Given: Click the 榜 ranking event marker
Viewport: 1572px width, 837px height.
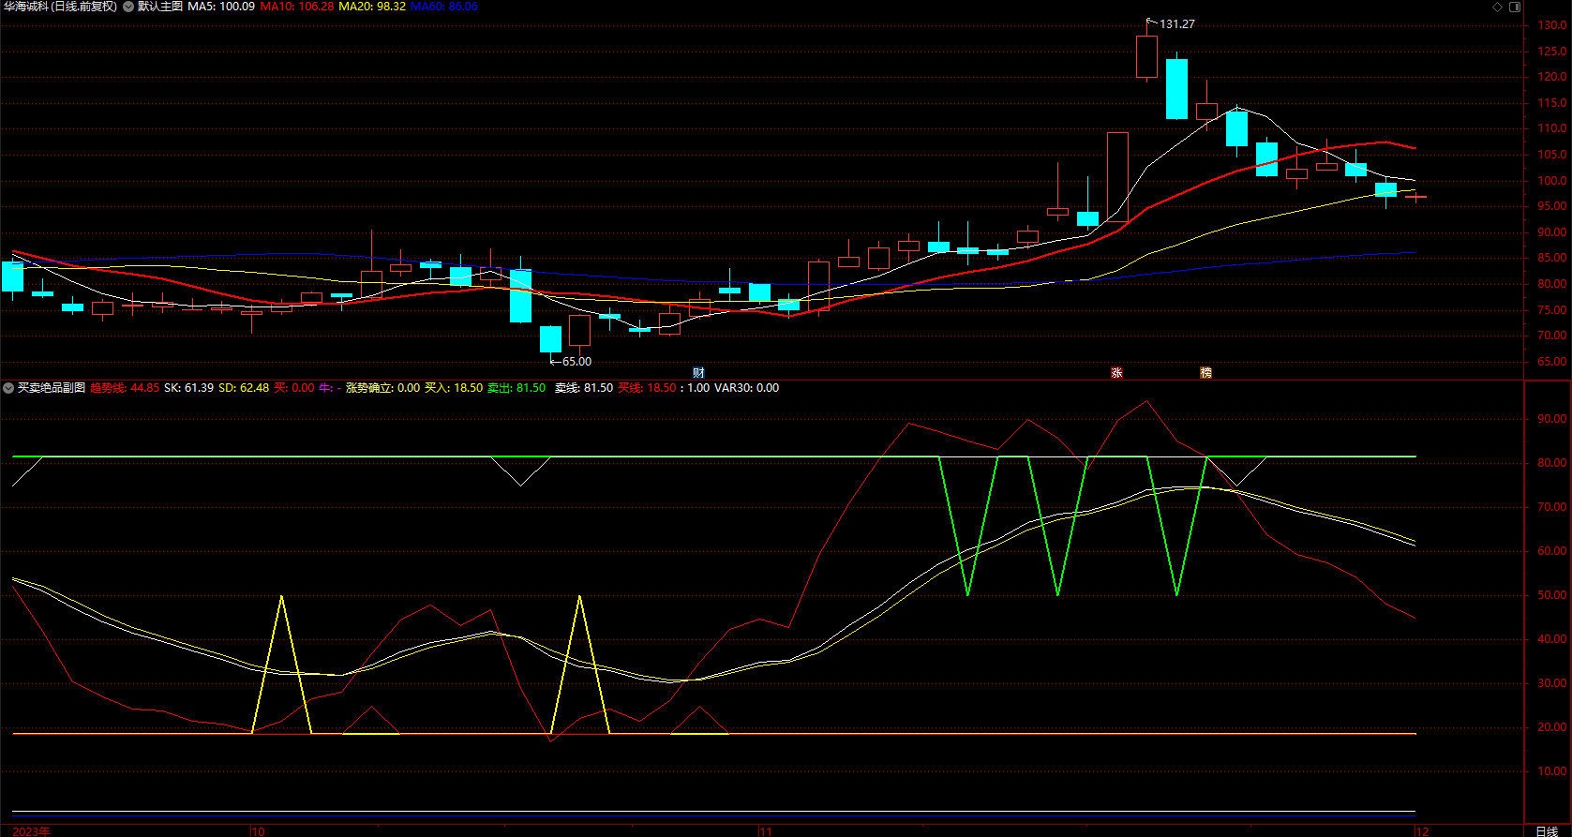Looking at the screenshot, I should click(x=1206, y=373).
